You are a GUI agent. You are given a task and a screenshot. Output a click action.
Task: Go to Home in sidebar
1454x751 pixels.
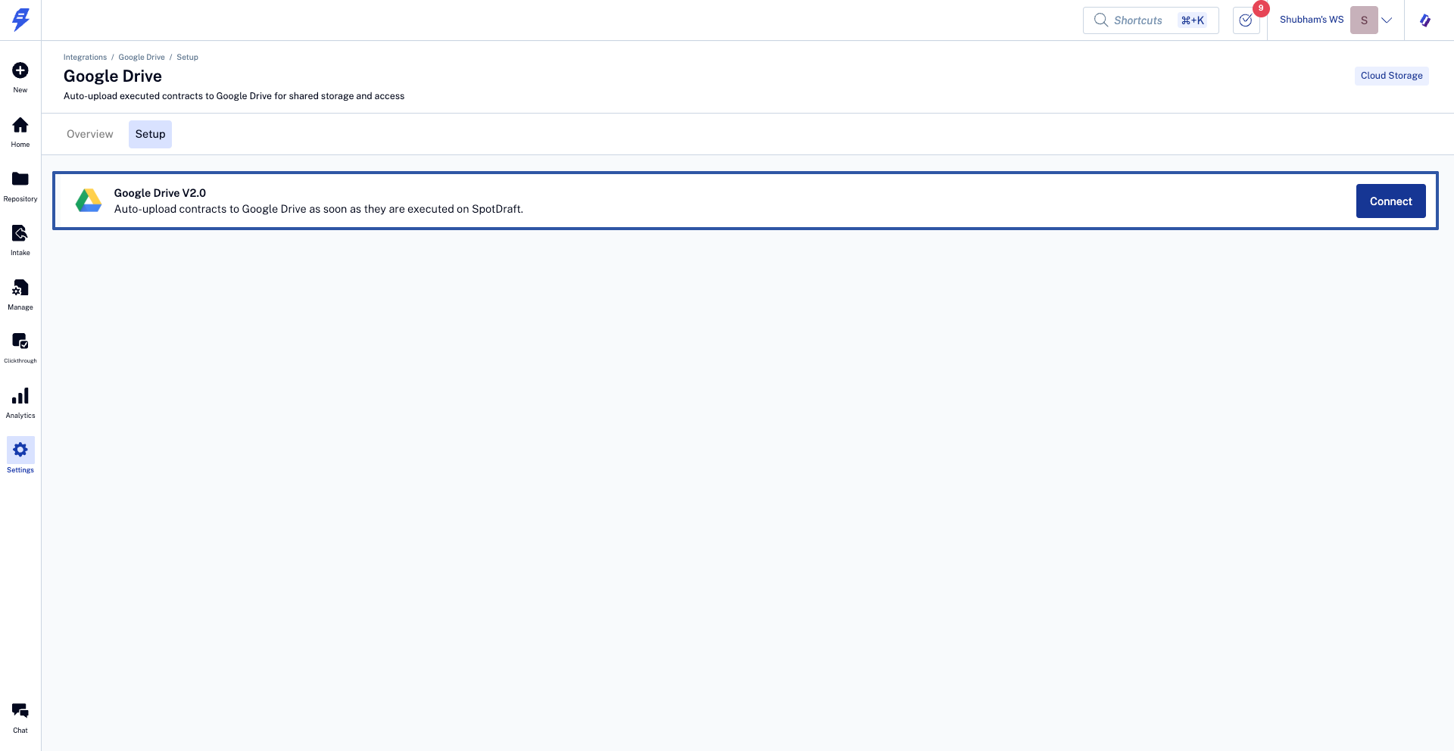pos(20,125)
